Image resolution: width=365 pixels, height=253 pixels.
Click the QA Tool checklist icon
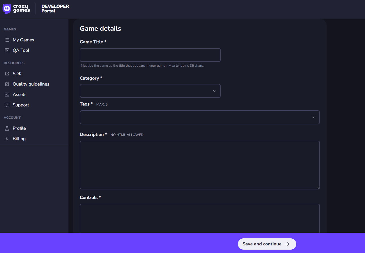7,50
